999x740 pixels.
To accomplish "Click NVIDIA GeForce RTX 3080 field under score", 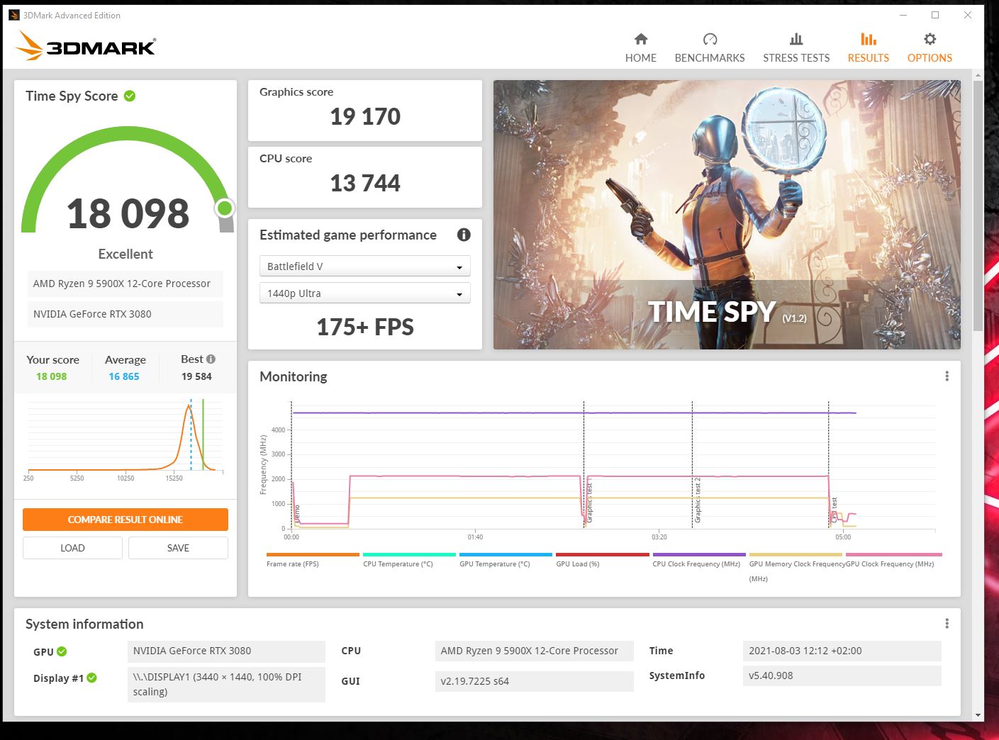I will point(125,314).
